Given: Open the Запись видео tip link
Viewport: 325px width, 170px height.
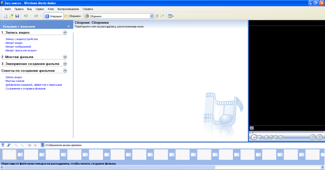Looking at the screenshot, I should point(14,77).
